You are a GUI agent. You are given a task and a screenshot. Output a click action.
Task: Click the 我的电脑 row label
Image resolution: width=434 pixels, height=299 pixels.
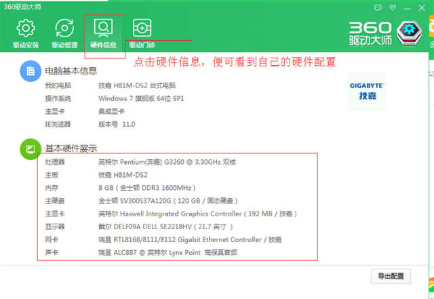tap(58, 85)
